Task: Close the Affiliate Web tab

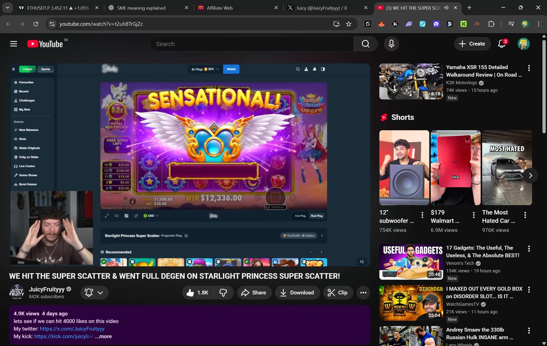Action: tap(276, 8)
